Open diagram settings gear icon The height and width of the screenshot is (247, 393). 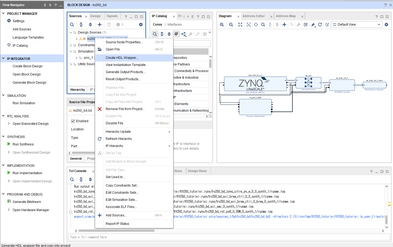[386, 25]
